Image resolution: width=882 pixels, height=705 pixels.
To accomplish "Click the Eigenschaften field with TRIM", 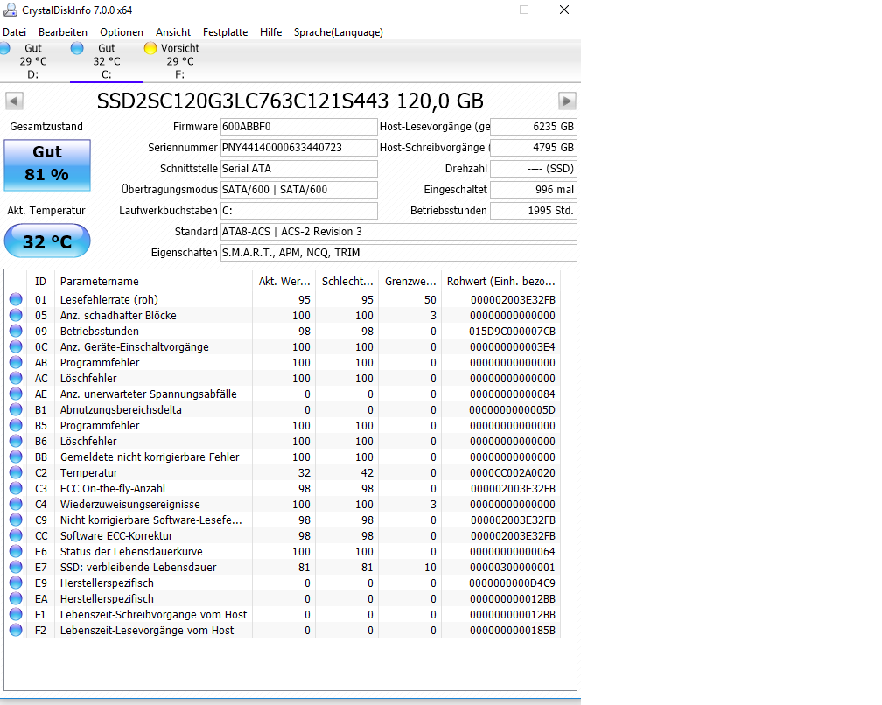I will click(399, 253).
